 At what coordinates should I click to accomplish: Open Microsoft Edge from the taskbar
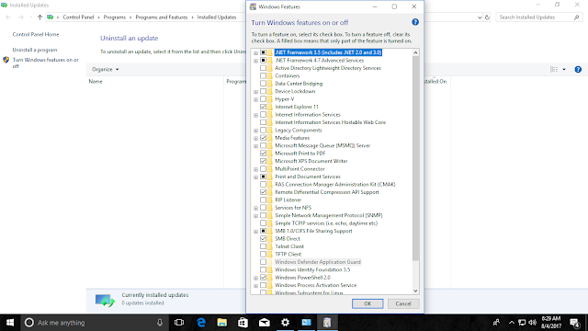point(201,323)
